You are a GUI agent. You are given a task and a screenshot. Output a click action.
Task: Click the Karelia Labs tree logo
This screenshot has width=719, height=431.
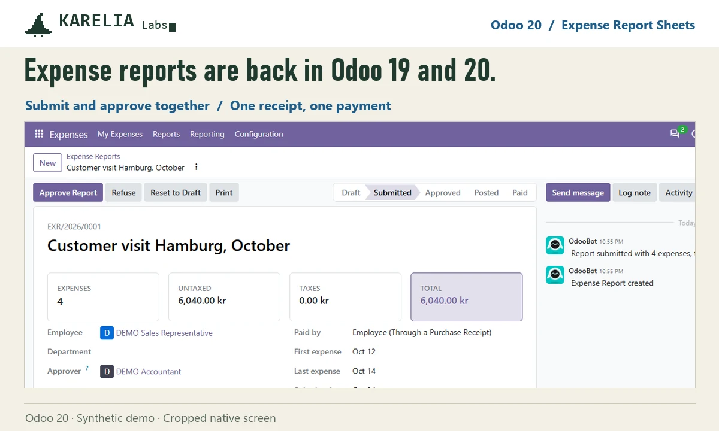point(38,25)
